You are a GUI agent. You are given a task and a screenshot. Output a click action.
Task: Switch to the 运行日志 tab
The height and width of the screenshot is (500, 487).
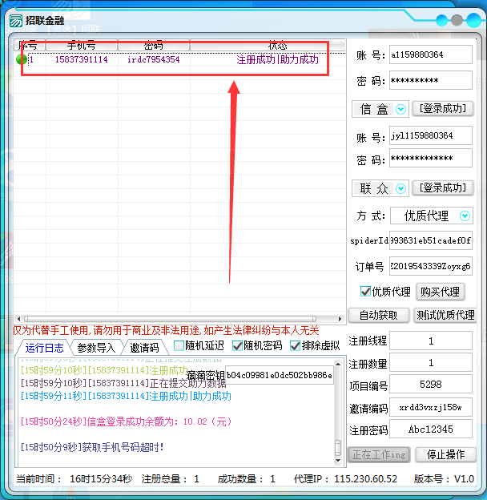(44, 348)
